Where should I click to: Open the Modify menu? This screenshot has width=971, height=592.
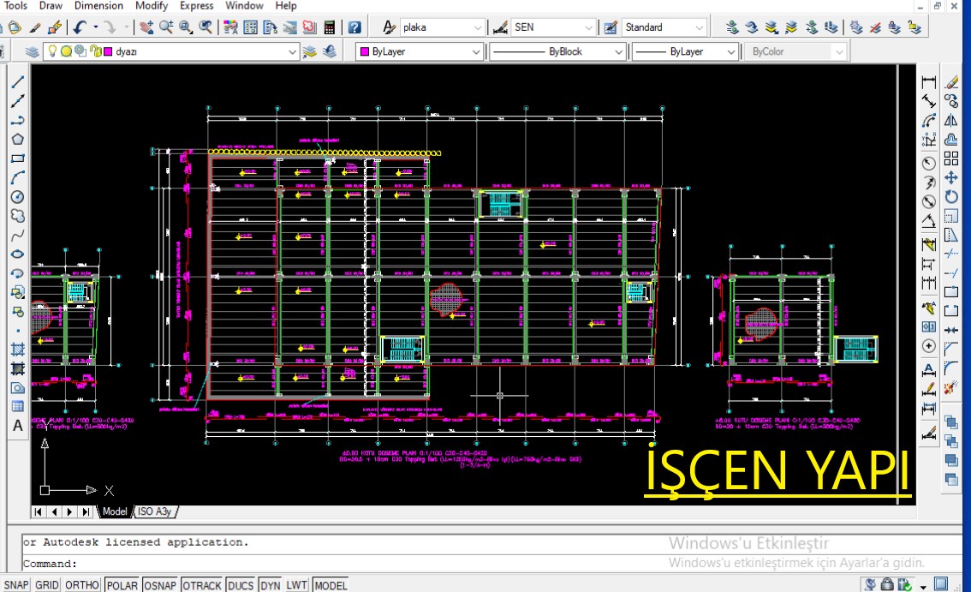tap(152, 6)
